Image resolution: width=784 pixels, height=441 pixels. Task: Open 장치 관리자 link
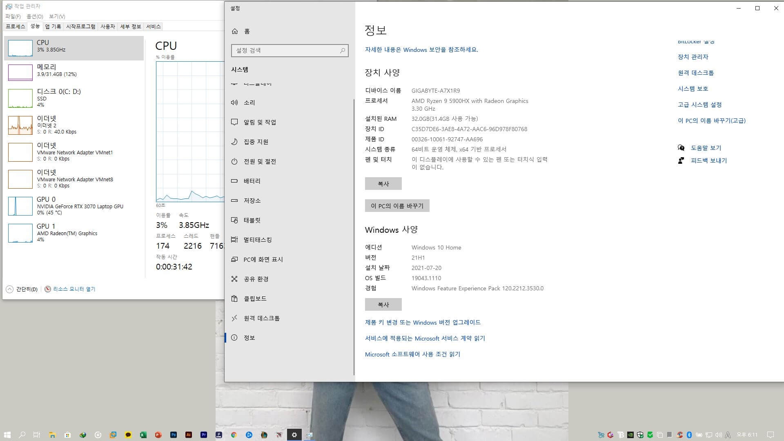coord(693,57)
